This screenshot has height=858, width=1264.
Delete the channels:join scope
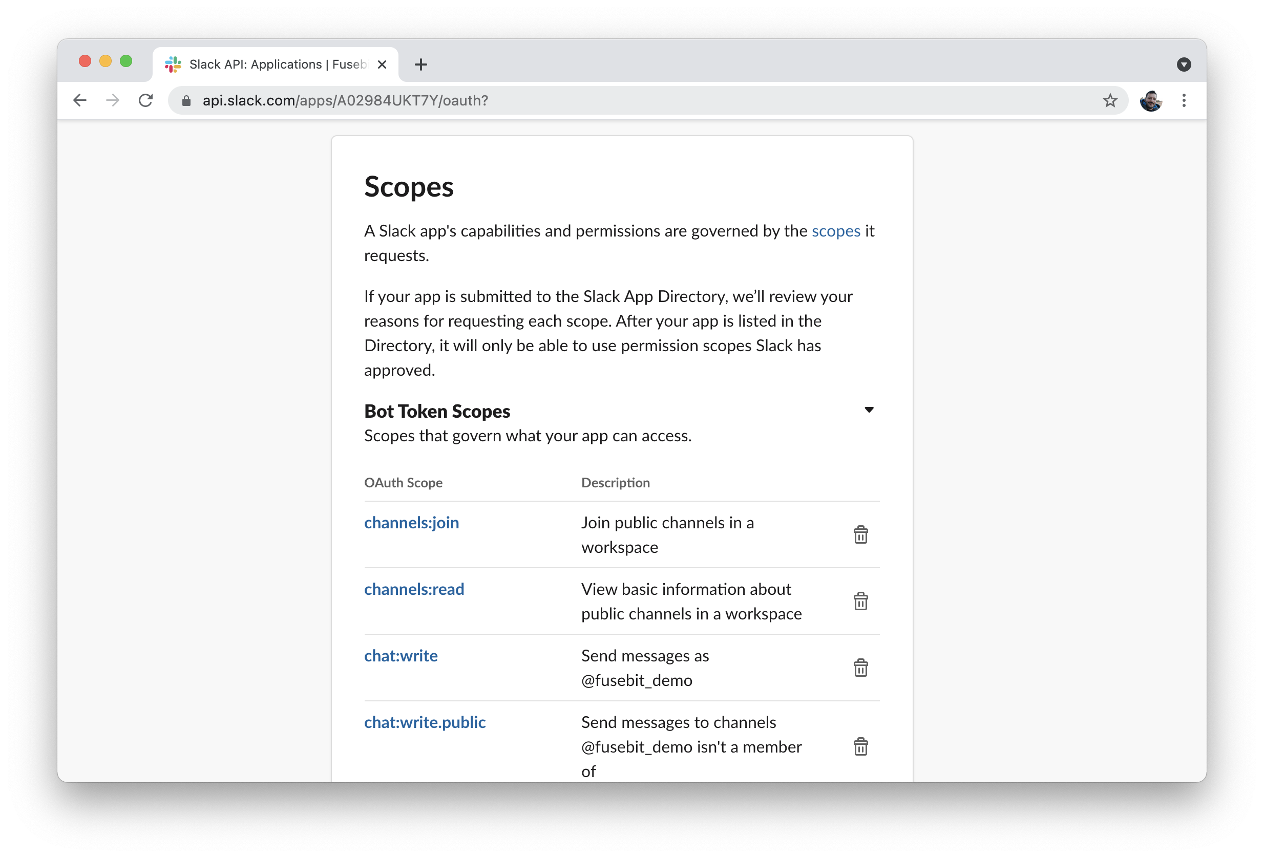[x=860, y=534]
